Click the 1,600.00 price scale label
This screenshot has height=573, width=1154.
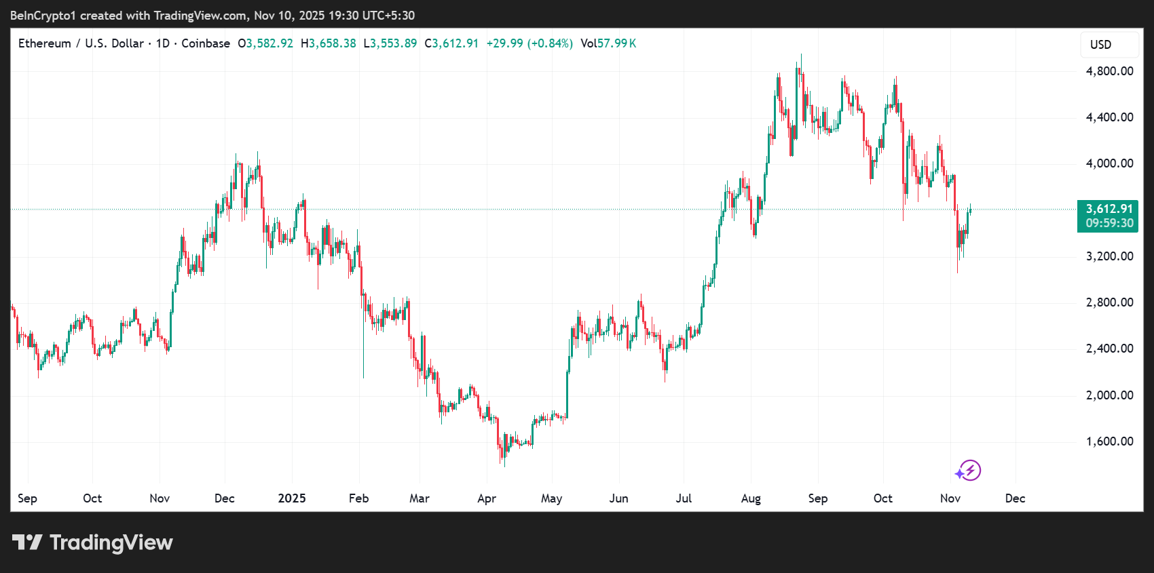[1109, 441]
